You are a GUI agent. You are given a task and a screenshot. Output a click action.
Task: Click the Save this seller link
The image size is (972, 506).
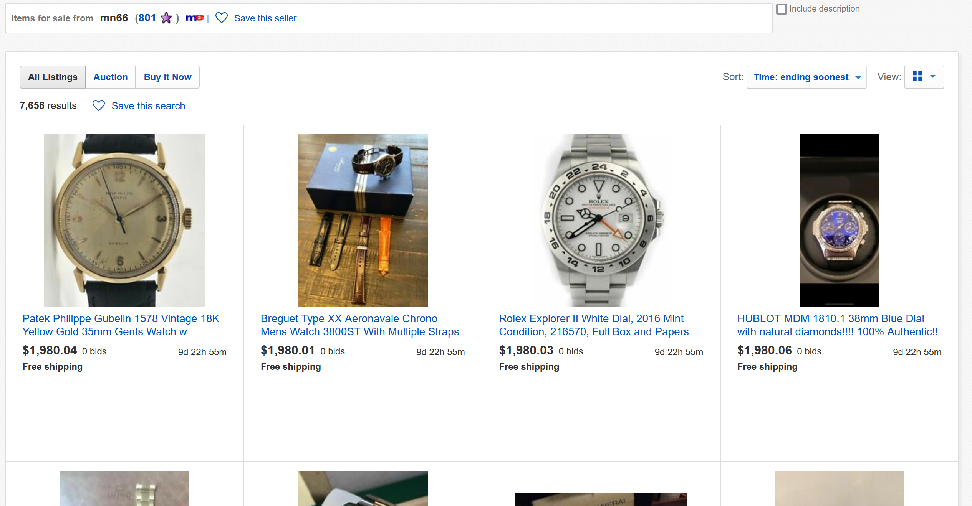pos(265,18)
